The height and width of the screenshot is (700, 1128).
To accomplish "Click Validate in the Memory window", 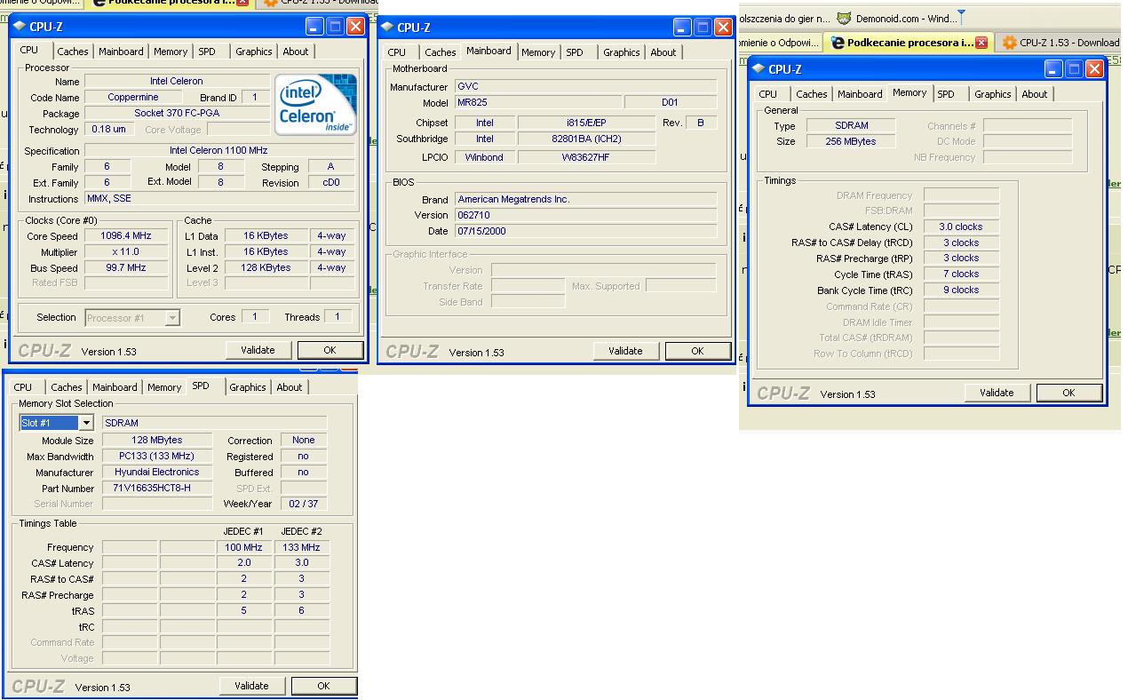I will (997, 393).
